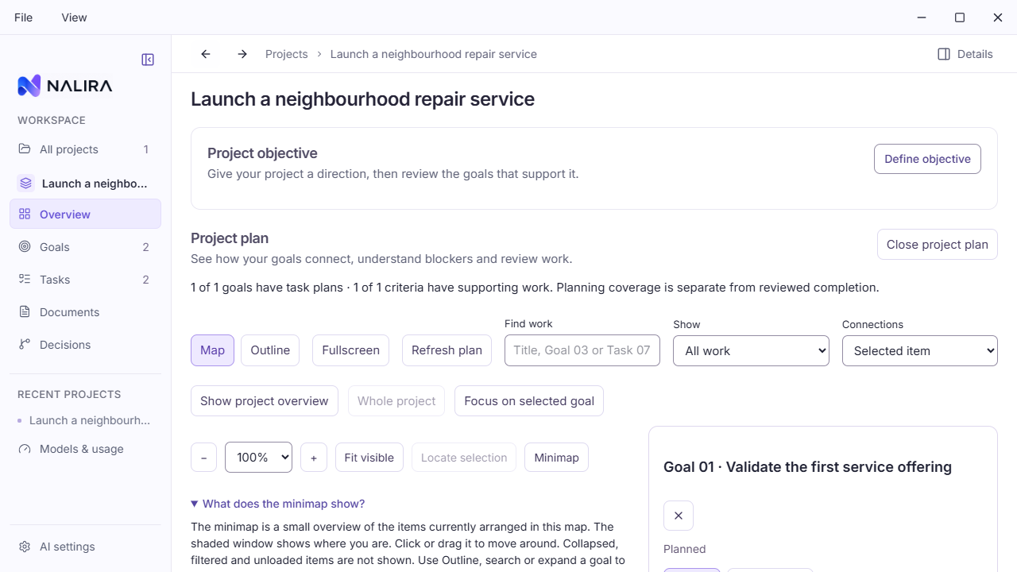The width and height of the screenshot is (1017, 572).
Task: Zoom out with the minus button
Action: coord(204,458)
